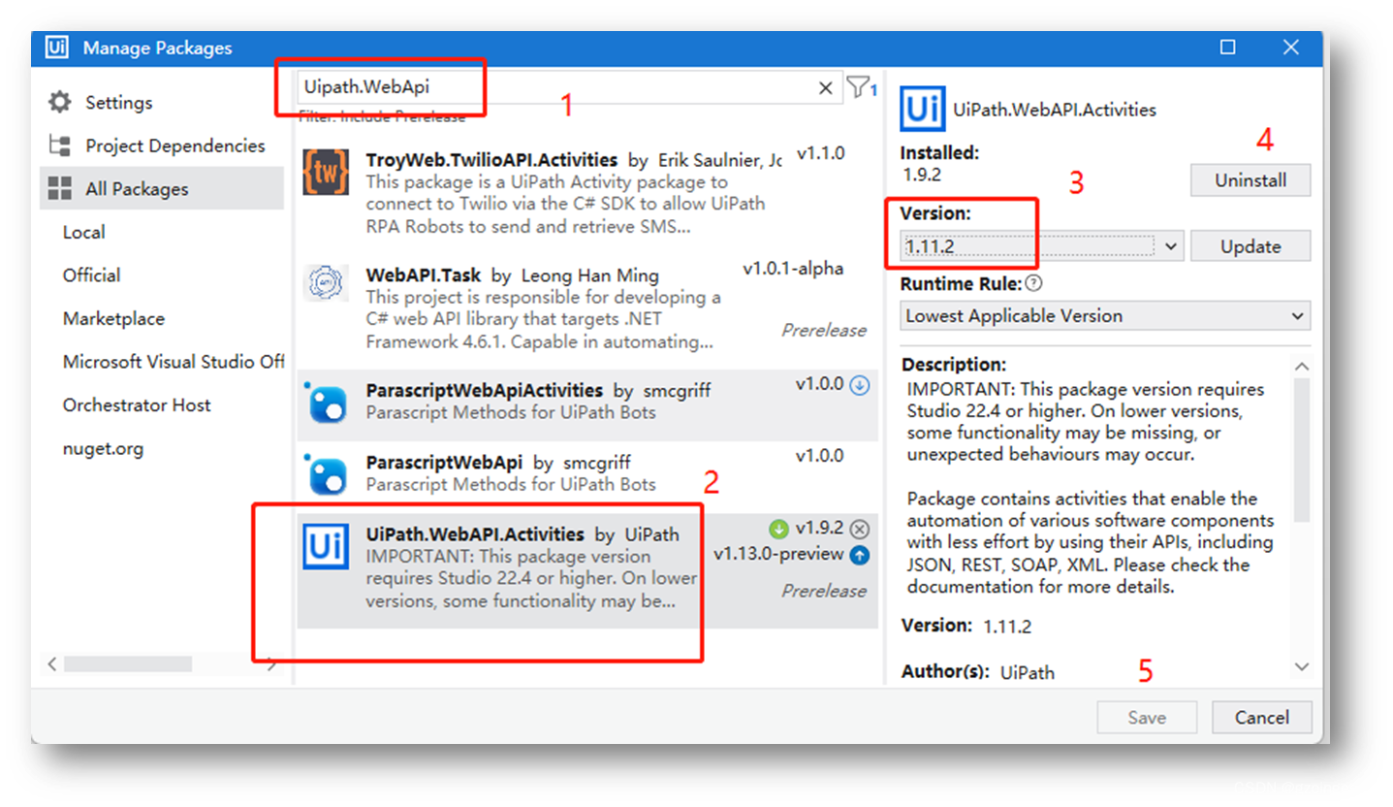Click the Project Dependencies icon
The image size is (1393, 807).
[60, 145]
